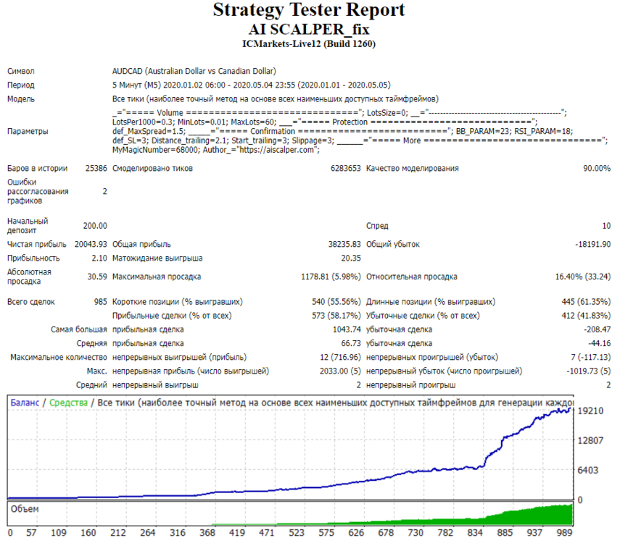Click profit factor value 2.10

(99, 258)
